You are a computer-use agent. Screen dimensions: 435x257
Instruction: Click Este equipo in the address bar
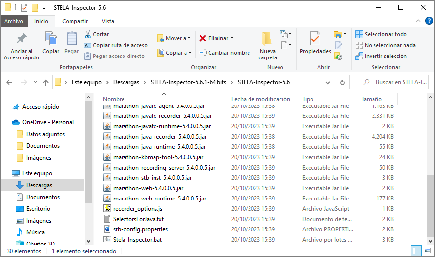(87, 82)
